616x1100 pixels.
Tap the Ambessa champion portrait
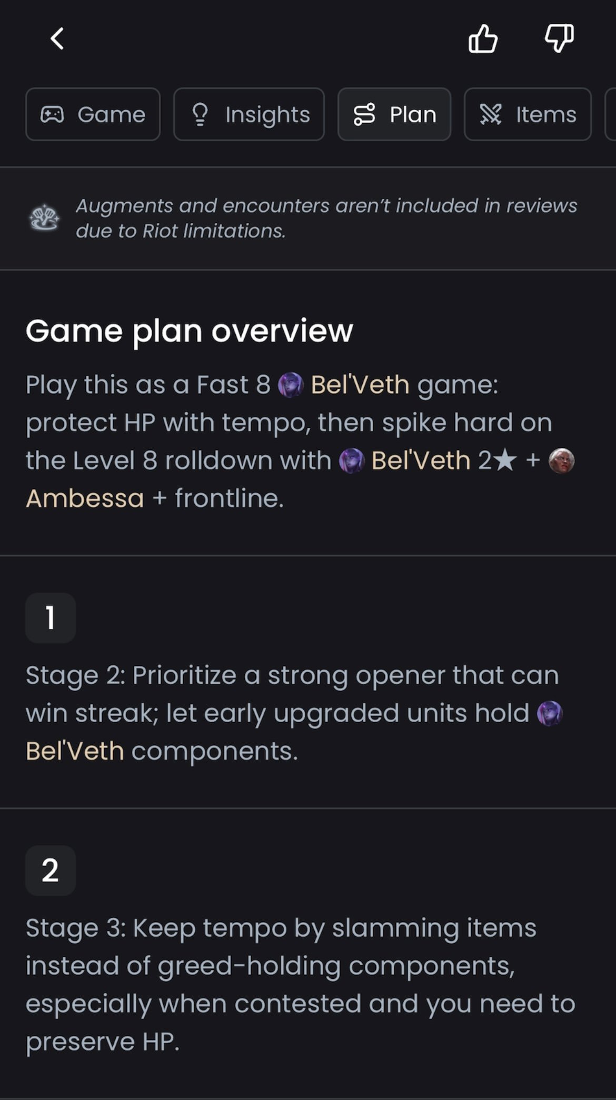coord(561,461)
